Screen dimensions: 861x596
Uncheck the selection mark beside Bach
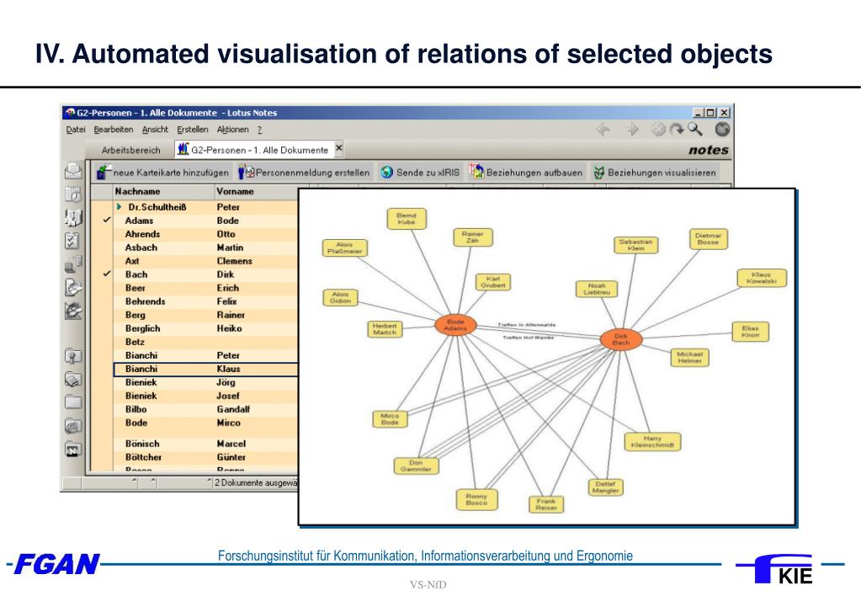(x=107, y=274)
